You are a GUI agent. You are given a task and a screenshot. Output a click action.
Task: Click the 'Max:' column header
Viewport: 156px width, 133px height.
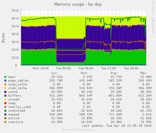coord(144,73)
